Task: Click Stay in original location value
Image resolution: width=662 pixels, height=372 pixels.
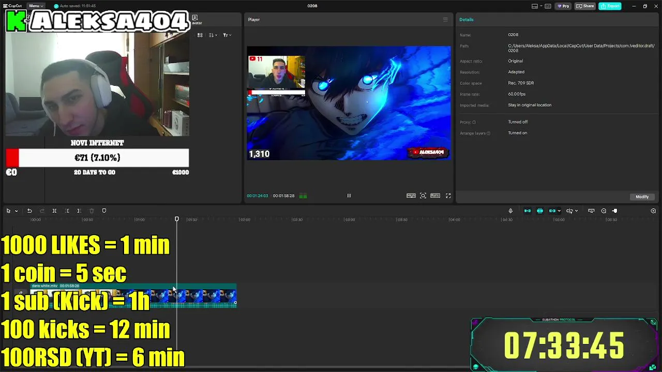Action: point(530,105)
